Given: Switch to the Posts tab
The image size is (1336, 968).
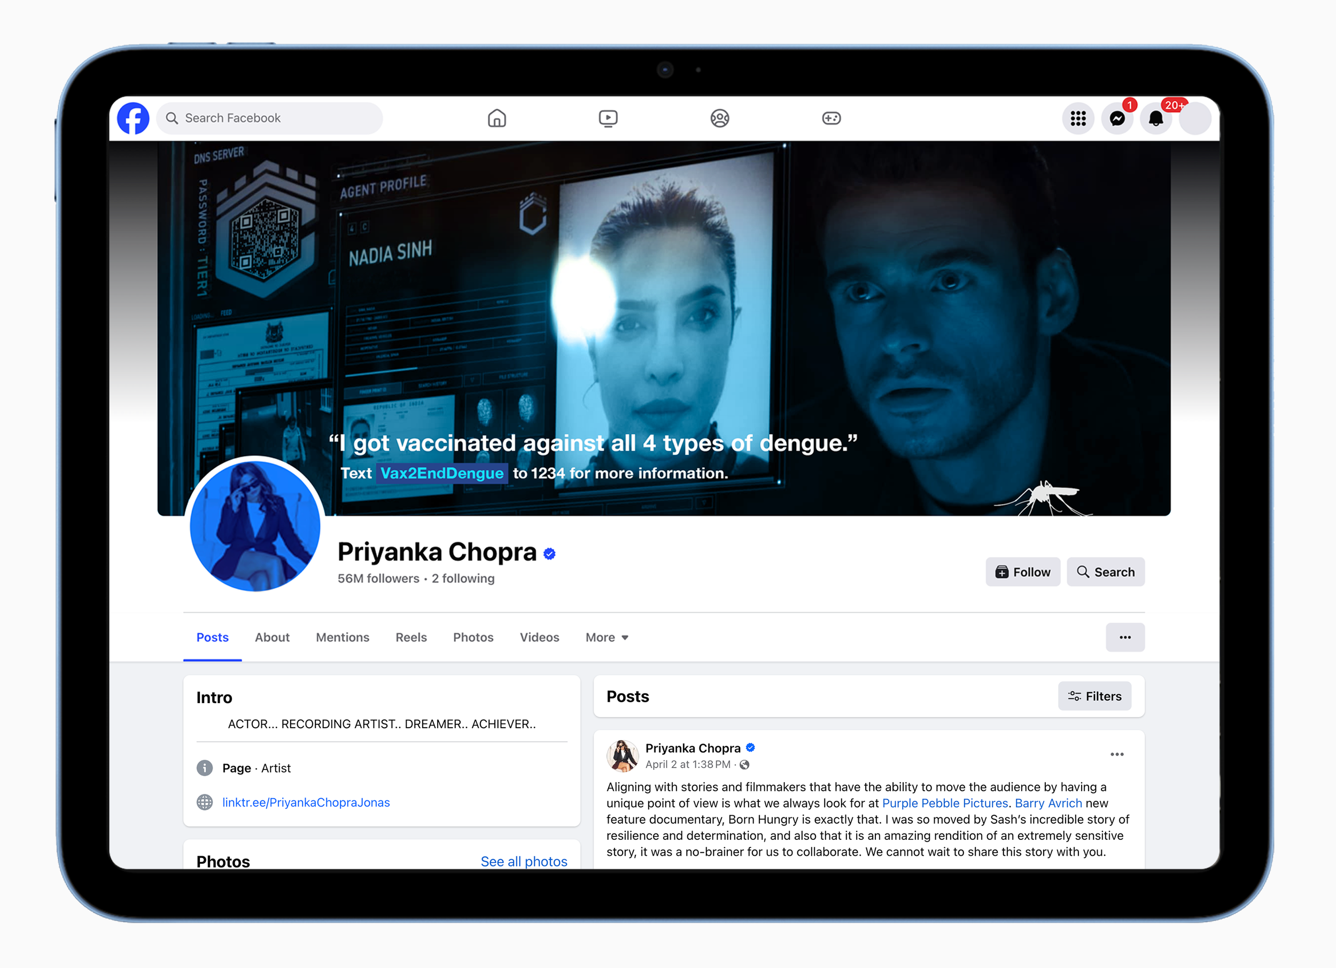Looking at the screenshot, I should click(212, 638).
